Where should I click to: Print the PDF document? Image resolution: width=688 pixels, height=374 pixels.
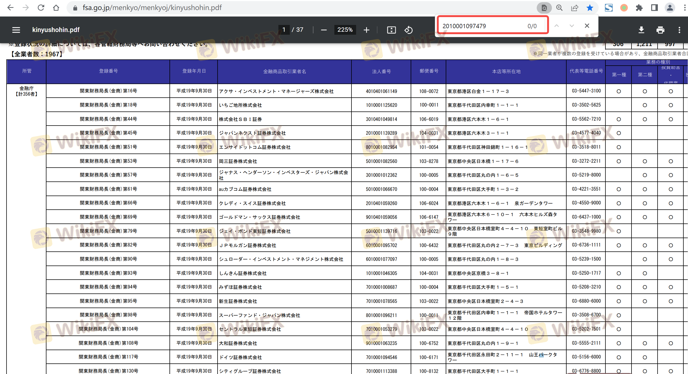660,30
